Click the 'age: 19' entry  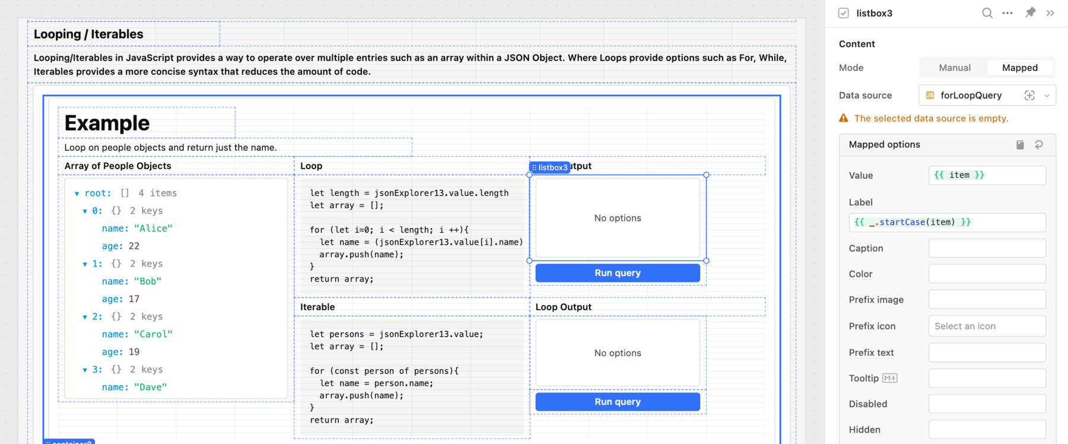click(x=120, y=351)
